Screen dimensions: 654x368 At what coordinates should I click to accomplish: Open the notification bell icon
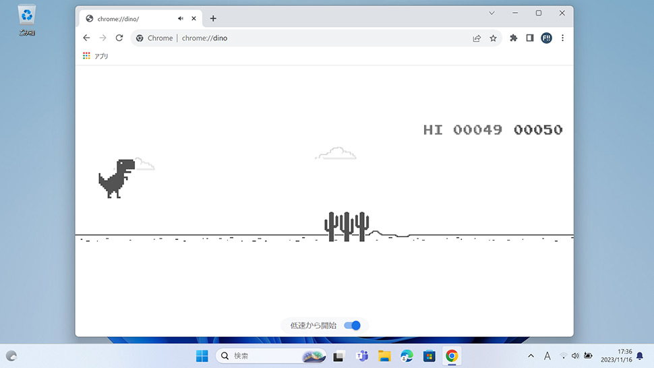(640, 356)
